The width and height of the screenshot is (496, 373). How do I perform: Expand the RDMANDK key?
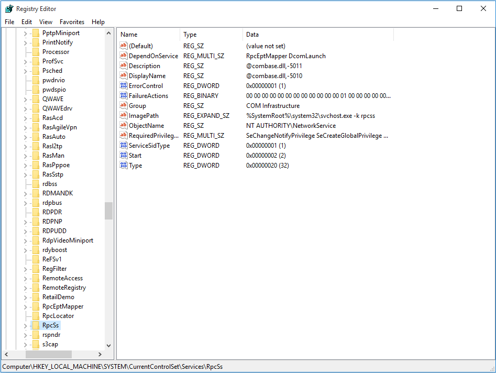25,193
